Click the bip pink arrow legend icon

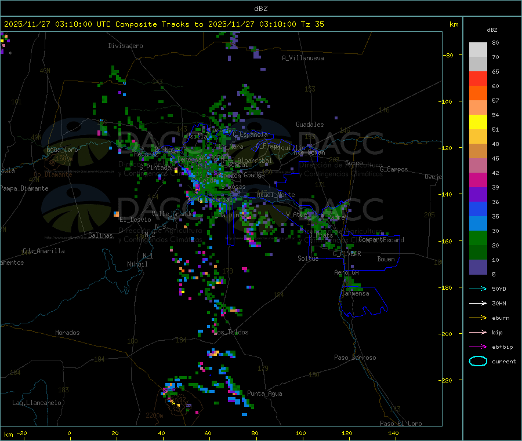pyautogui.click(x=478, y=332)
